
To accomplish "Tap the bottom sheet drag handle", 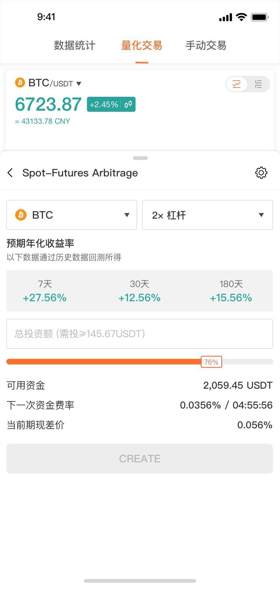I will coord(140,158).
